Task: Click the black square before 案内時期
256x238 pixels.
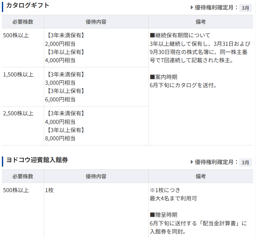Action: (x=152, y=77)
